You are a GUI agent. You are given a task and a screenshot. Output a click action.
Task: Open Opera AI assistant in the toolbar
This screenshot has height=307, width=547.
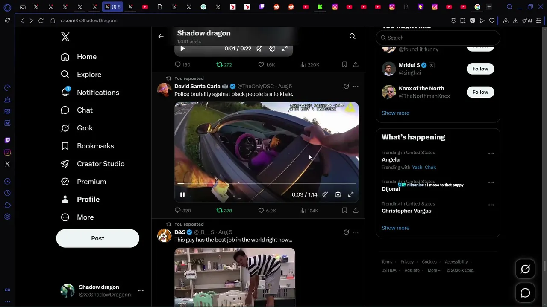click(x=527, y=20)
